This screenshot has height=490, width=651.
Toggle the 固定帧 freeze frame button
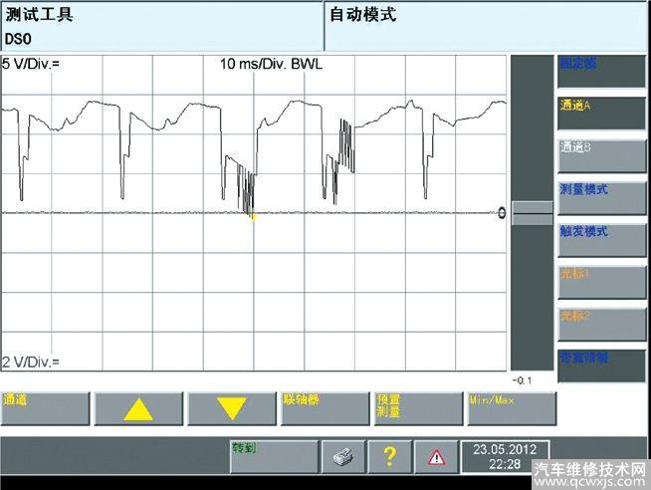pos(601,72)
